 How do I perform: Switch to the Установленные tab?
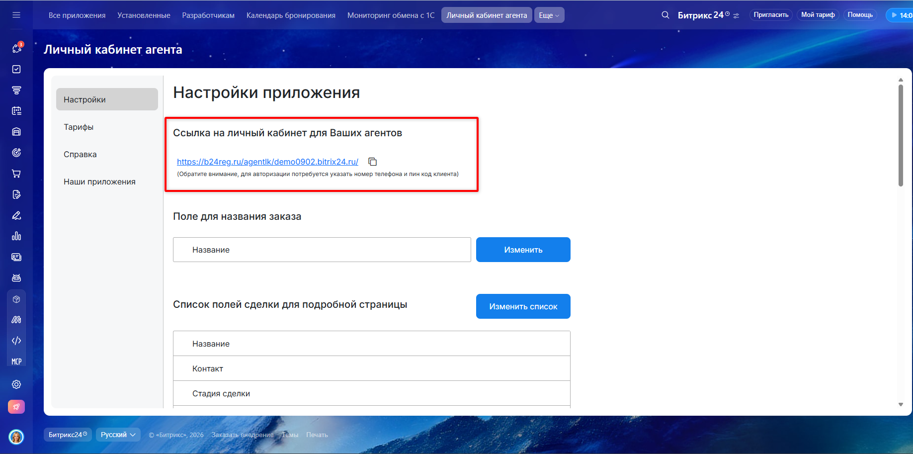click(144, 15)
